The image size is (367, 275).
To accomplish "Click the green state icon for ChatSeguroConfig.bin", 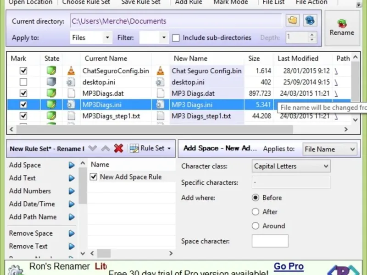I will point(51,71).
